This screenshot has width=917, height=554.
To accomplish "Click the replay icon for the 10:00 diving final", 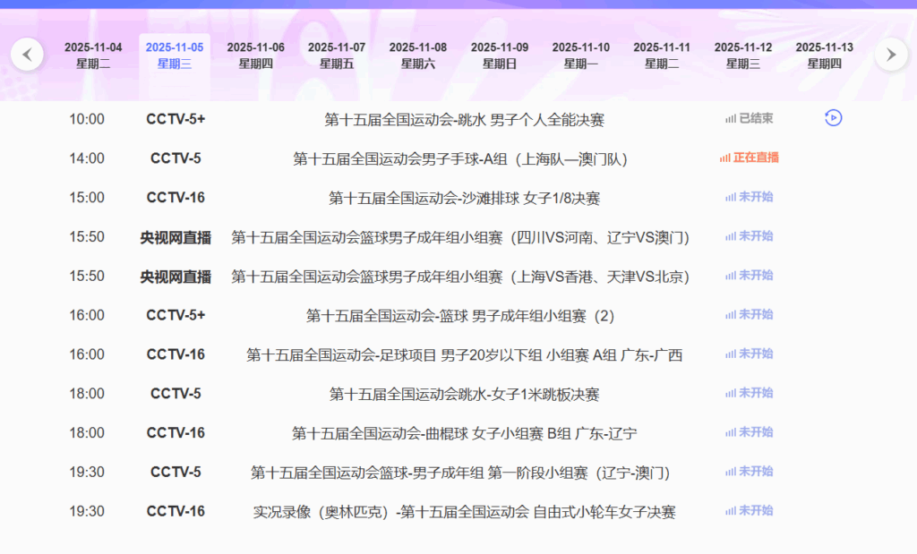I will 833,118.
